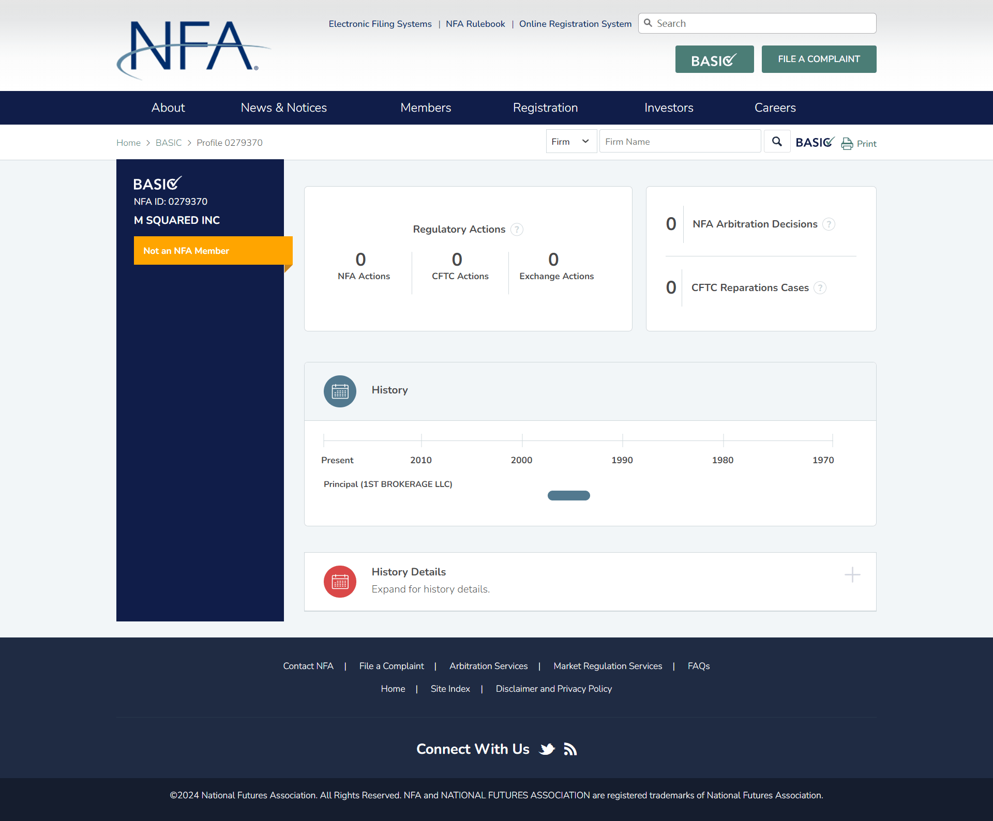This screenshot has width=993, height=821.
Task: Click the green BASIC button in the header
Action: [x=714, y=59]
